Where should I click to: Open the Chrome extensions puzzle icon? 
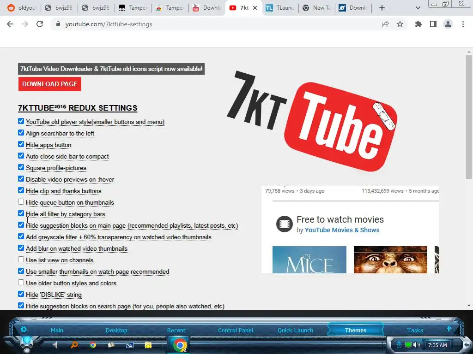(418, 24)
